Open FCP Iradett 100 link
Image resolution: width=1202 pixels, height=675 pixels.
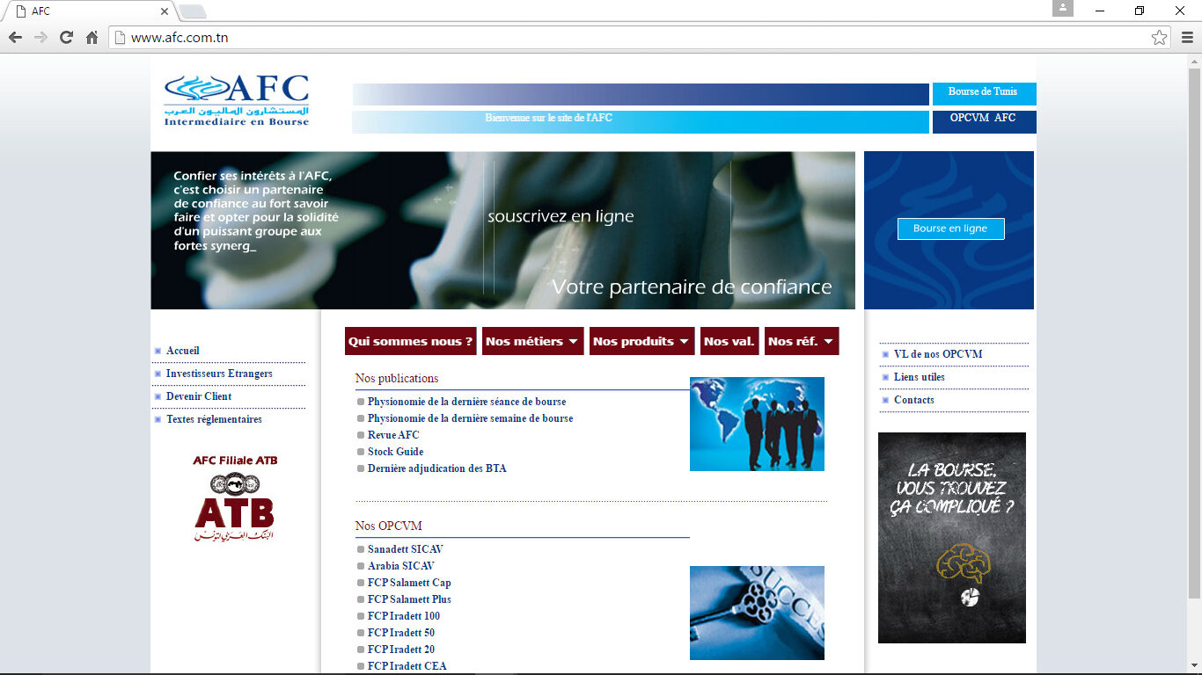(404, 616)
